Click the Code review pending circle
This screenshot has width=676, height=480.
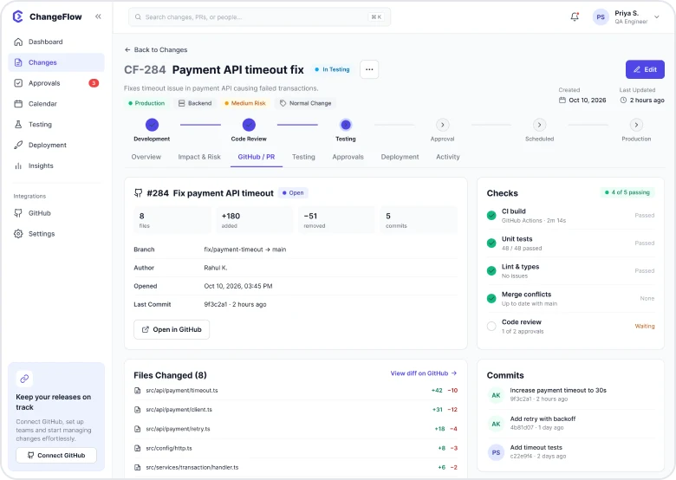pos(491,326)
